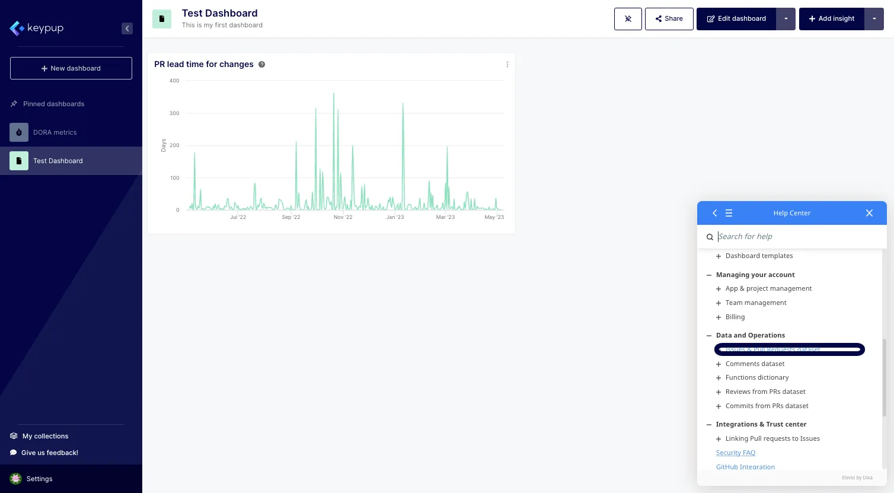Collapse the Integrations & Trust center section
The image size is (894, 493).
click(x=709, y=424)
